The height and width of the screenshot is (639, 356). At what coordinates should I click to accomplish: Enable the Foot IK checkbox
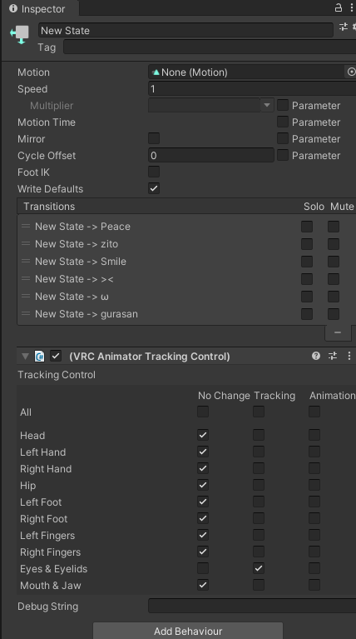point(154,172)
